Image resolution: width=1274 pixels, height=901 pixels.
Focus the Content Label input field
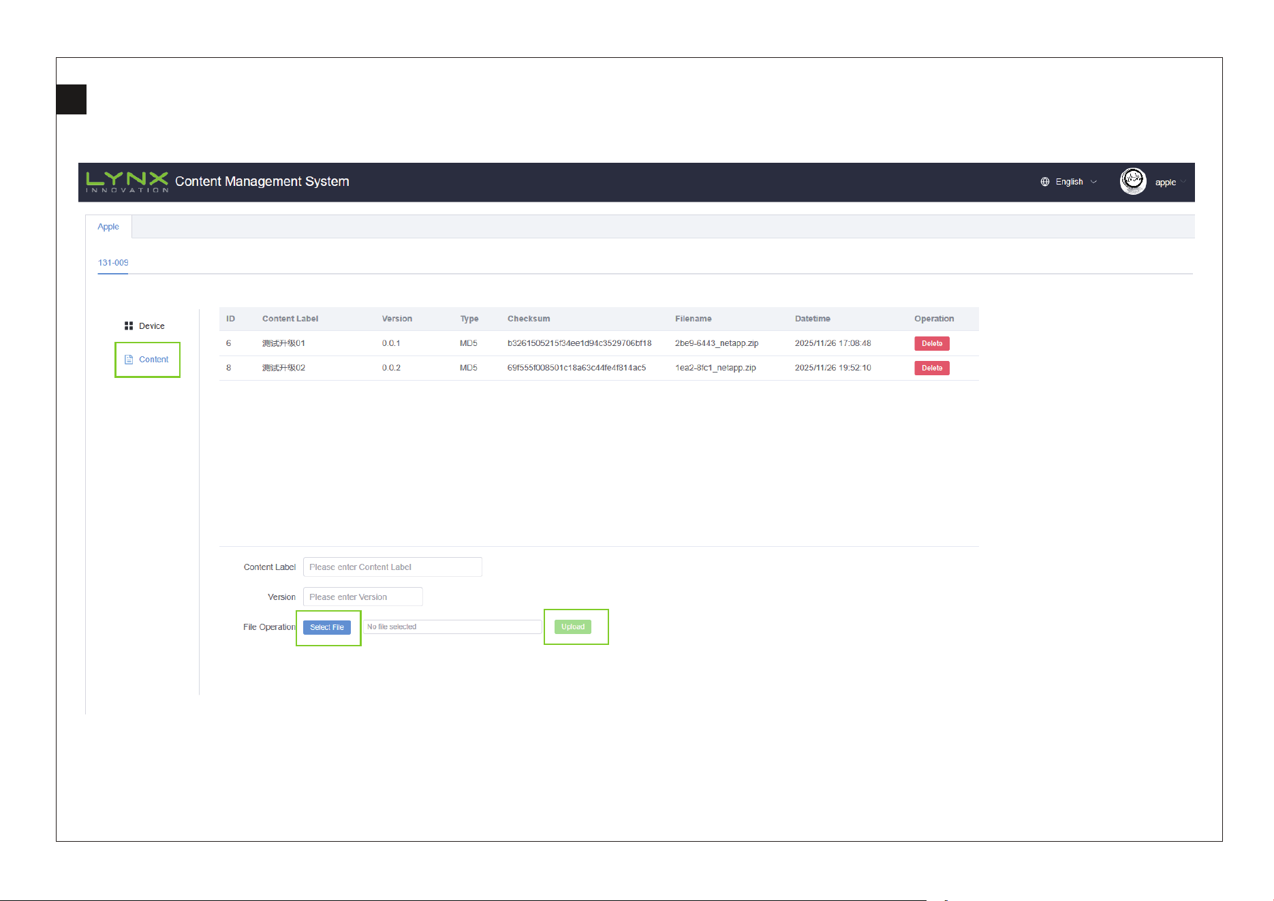392,567
